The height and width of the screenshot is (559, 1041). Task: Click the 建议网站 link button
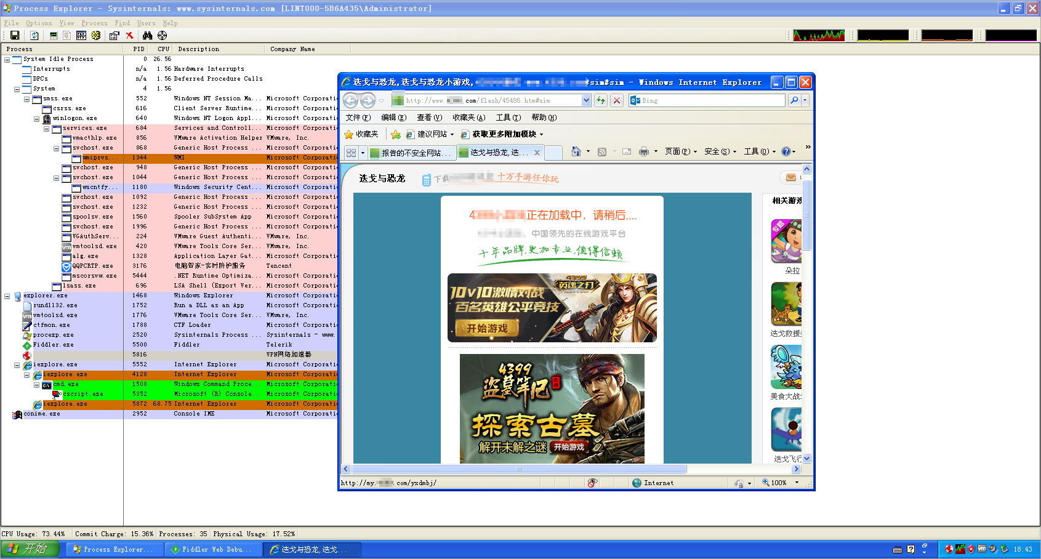coord(430,134)
